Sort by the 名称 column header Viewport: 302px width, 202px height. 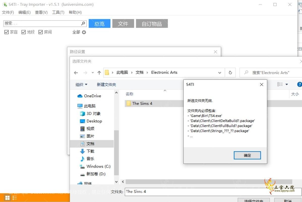click(129, 94)
